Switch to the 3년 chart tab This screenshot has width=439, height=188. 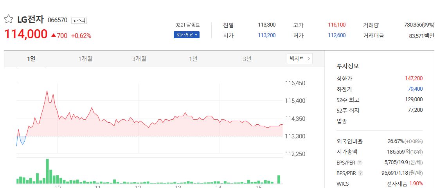[247, 59]
